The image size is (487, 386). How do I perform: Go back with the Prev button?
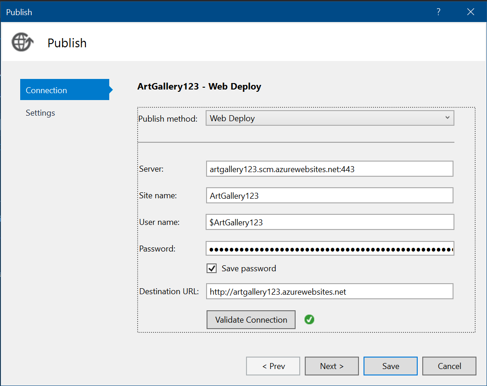pos(273,366)
